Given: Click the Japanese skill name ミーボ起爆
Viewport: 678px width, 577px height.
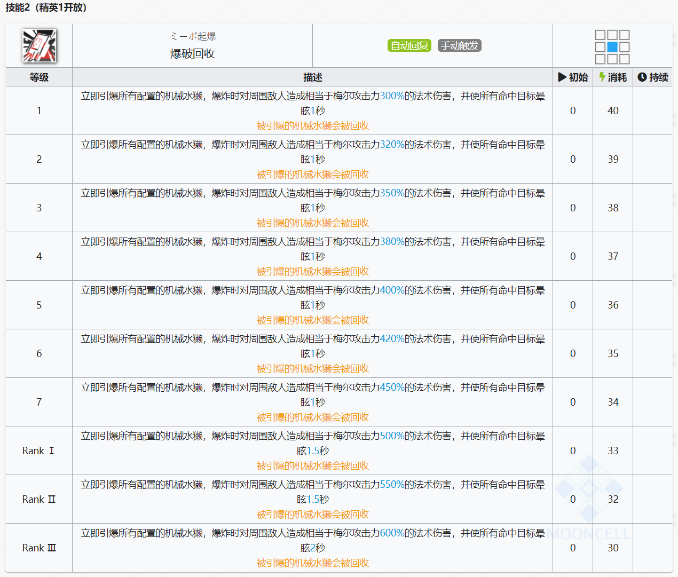Looking at the screenshot, I should click(193, 36).
